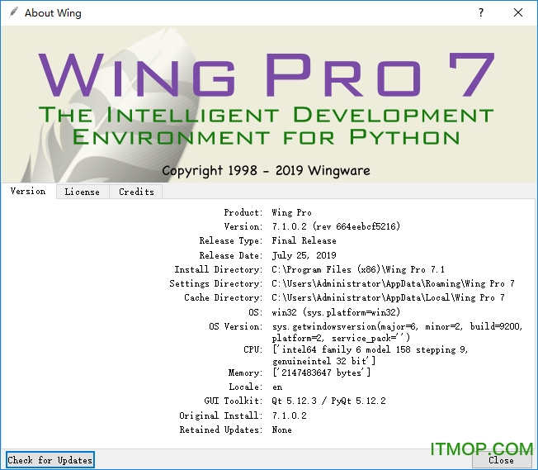This screenshot has width=538, height=470.
Task: Click the Retained Updates value None
Action: 281,430
